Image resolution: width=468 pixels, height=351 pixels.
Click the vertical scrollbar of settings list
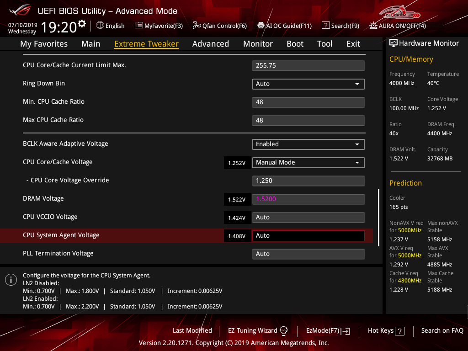378,217
